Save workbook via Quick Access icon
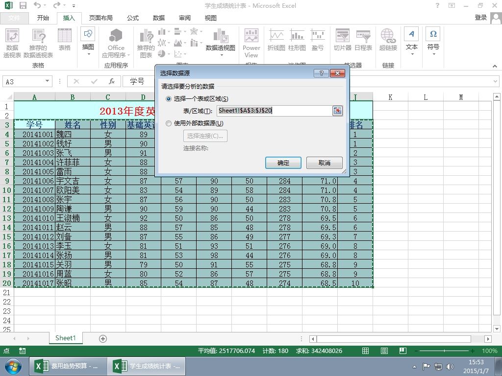The height and width of the screenshot is (376, 502). (23, 5)
